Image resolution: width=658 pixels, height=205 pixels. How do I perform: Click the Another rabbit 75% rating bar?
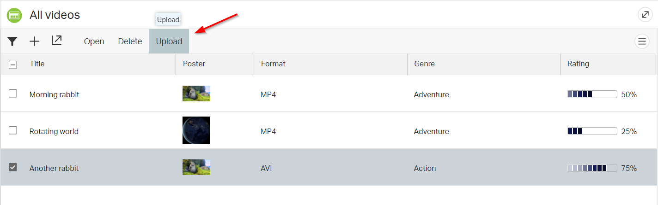click(x=592, y=168)
